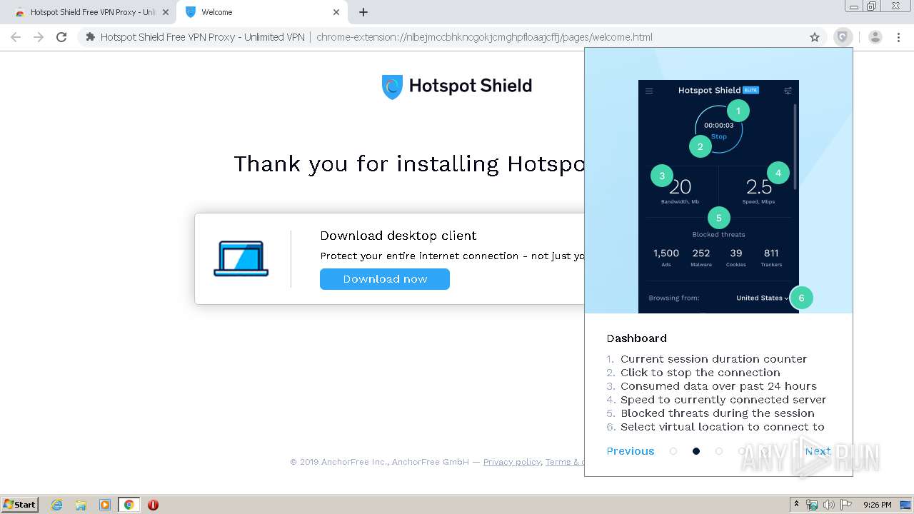The height and width of the screenshot is (514, 914).
Task: Click Stop in the connection timer circle
Action: pos(719,136)
